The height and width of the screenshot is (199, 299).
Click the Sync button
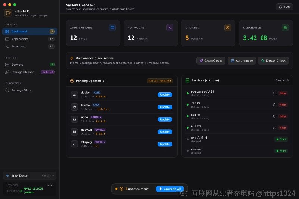pos(284,7)
